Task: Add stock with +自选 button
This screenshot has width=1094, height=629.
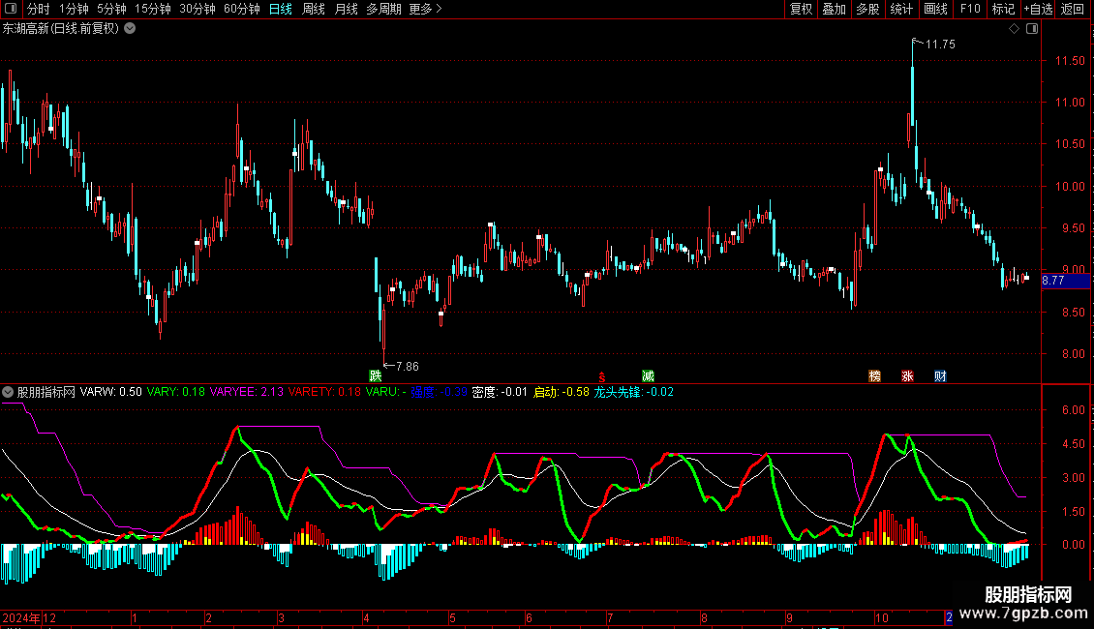Action: click(1038, 9)
